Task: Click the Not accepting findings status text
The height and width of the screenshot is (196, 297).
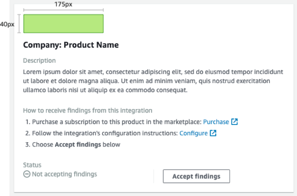Action: [64, 174]
